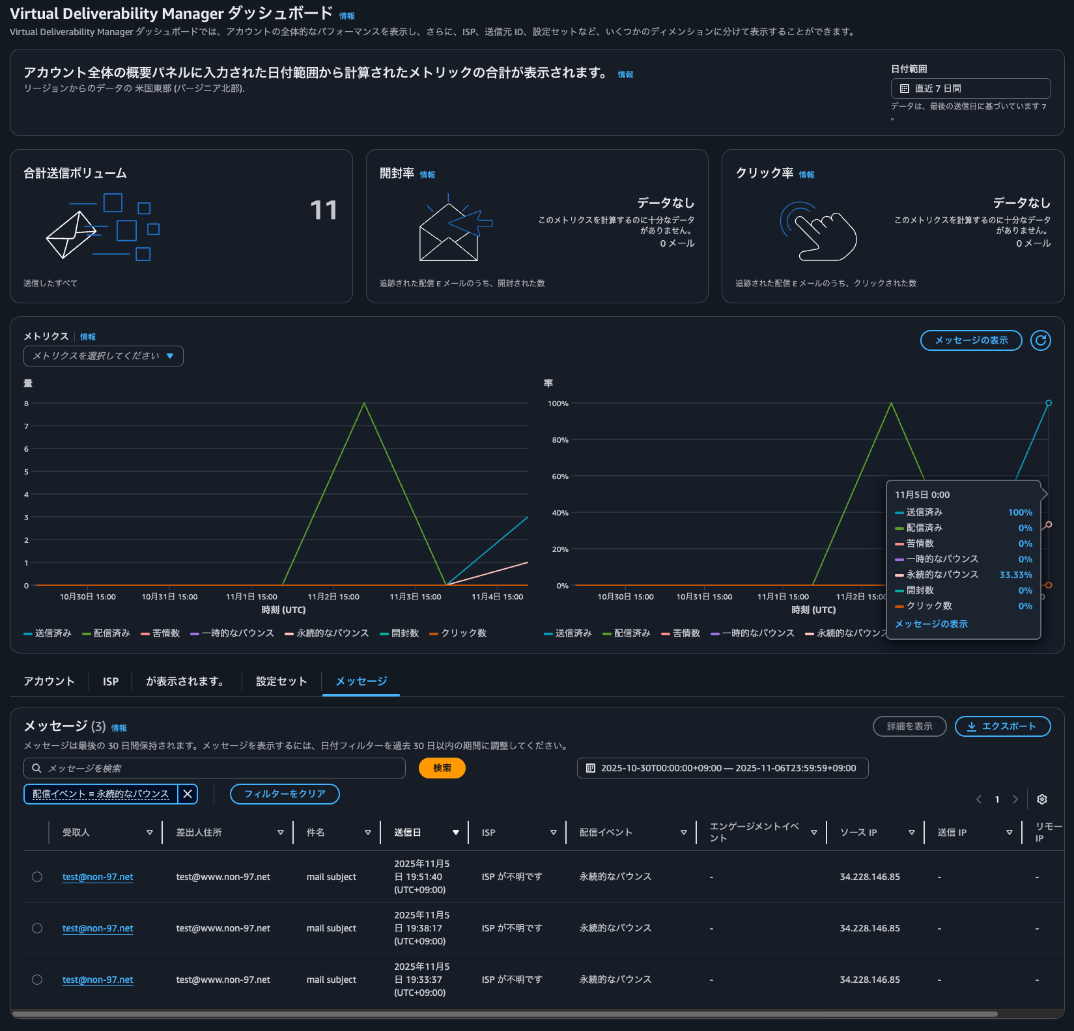Click the refresh icon beside メッセージの表示
The height and width of the screenshot is (1031, 1074).
point(1040,340)
